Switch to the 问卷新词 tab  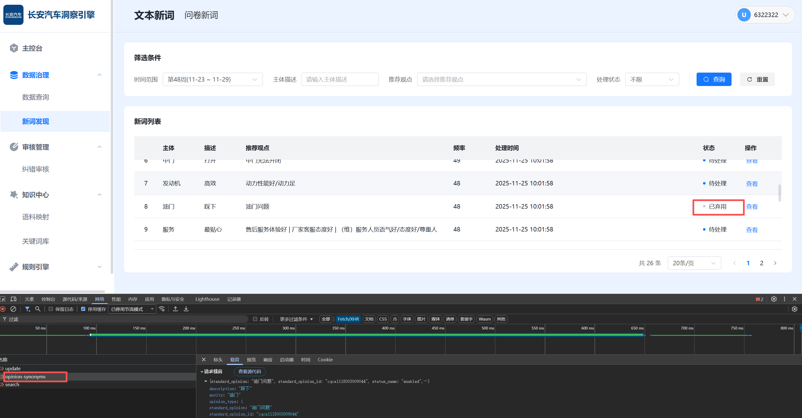pos(201,15)
